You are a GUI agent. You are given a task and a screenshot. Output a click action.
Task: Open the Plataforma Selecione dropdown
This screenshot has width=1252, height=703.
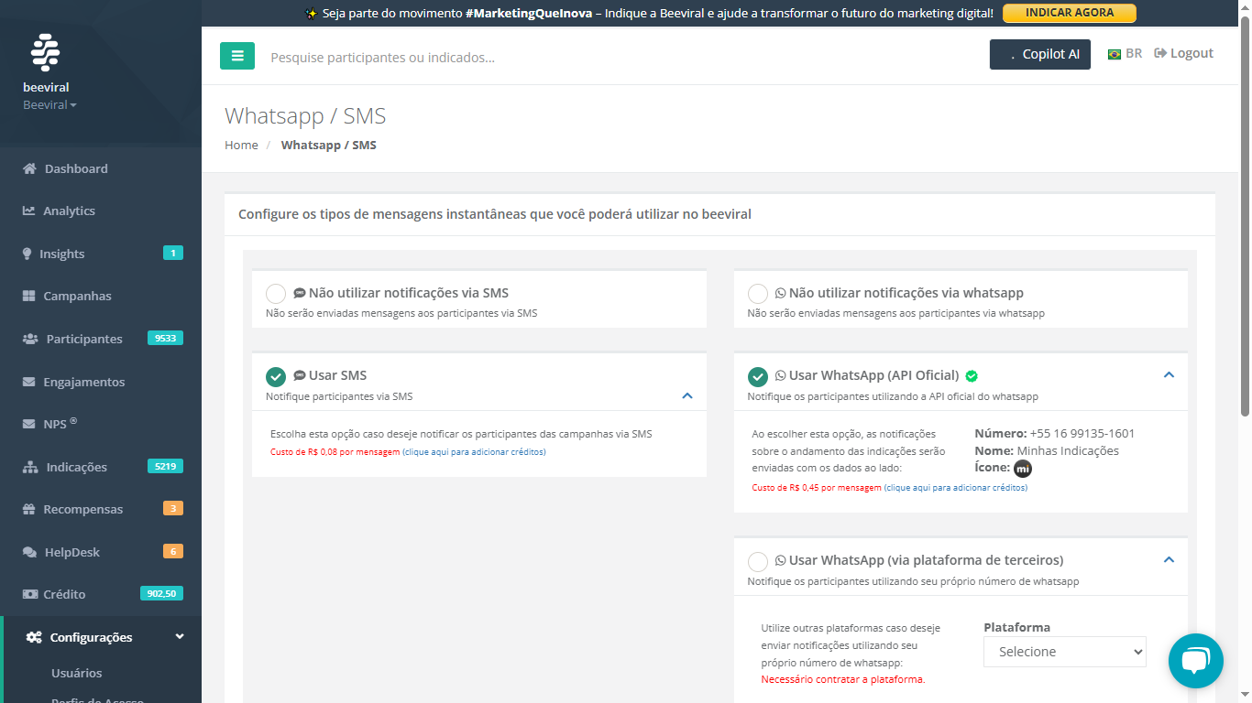click(x=1065, y=652)
